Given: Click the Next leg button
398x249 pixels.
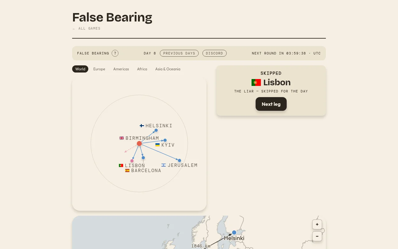Looking at the screenshot, I should (271, 104).
